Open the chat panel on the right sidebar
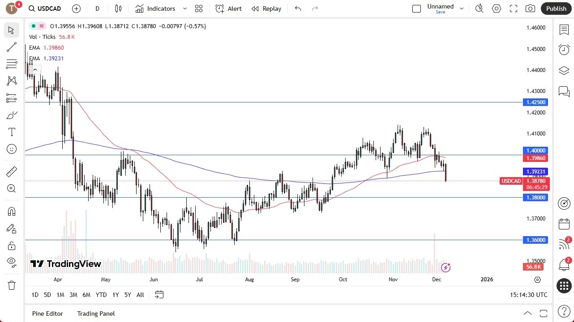The width and height of the screenshot is (574, 322). tap(564, 92)
